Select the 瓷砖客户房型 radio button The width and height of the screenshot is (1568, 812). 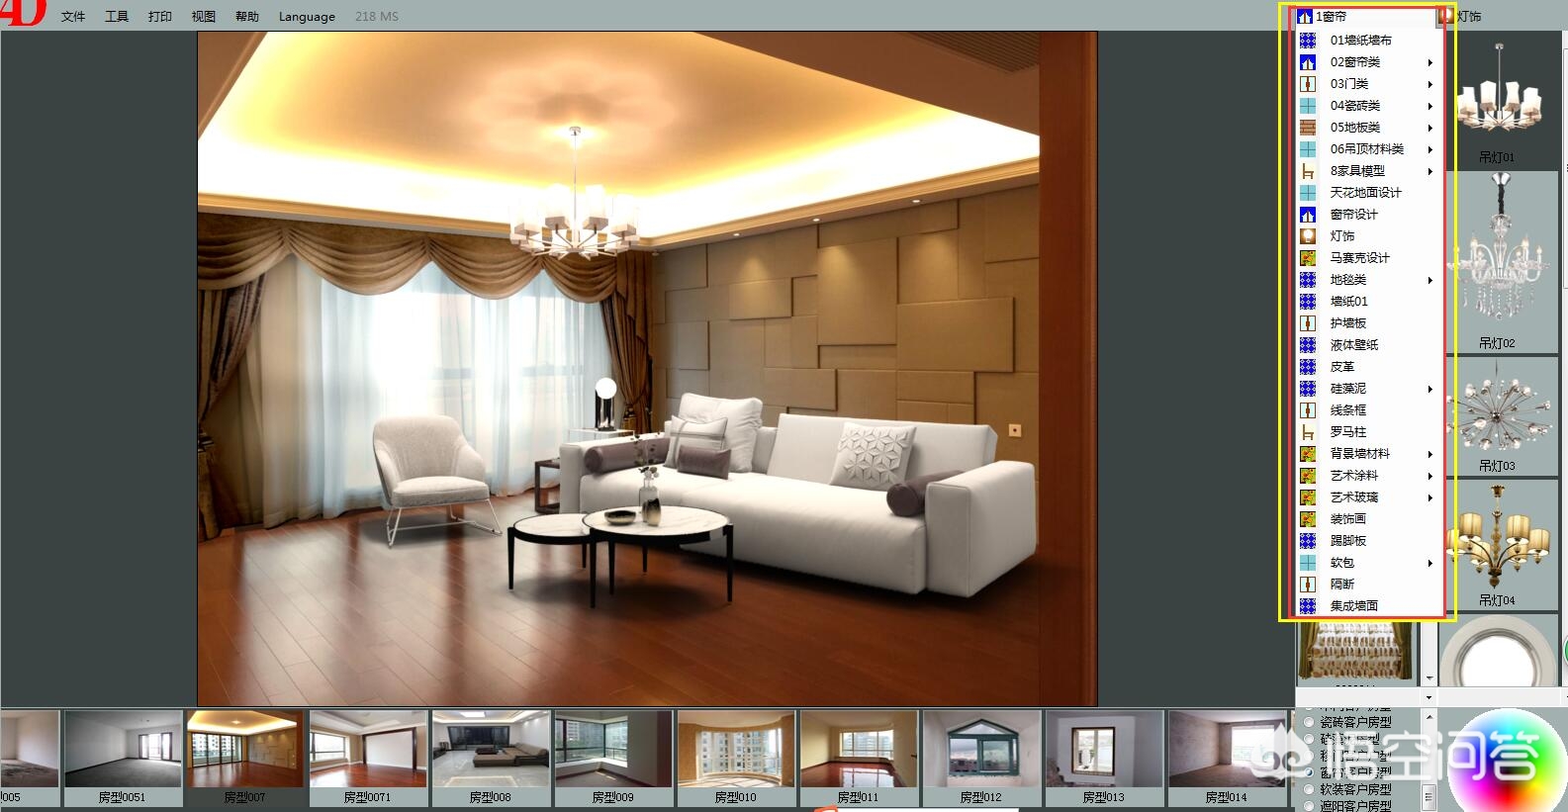1309,723
